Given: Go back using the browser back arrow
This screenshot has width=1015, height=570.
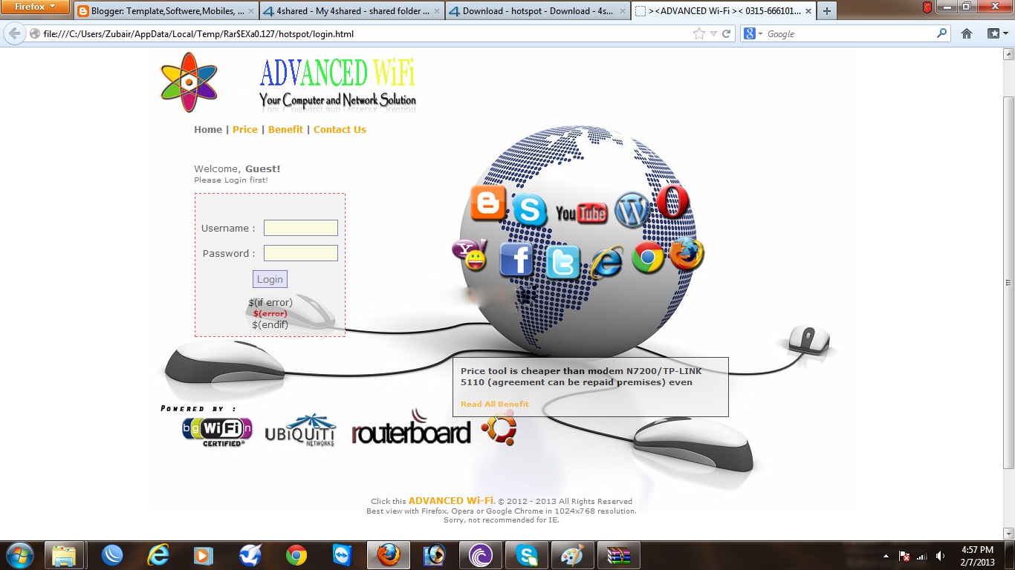Looking at the screenshot, I should [x=14, y=33].
